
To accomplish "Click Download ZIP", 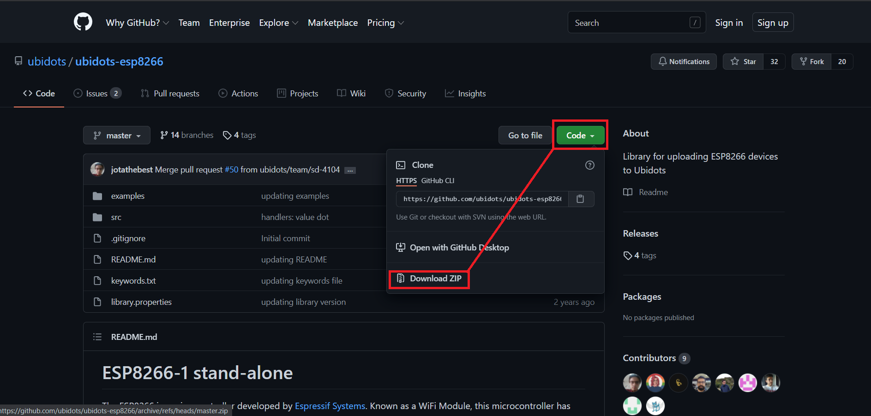I will pos(430,279).
